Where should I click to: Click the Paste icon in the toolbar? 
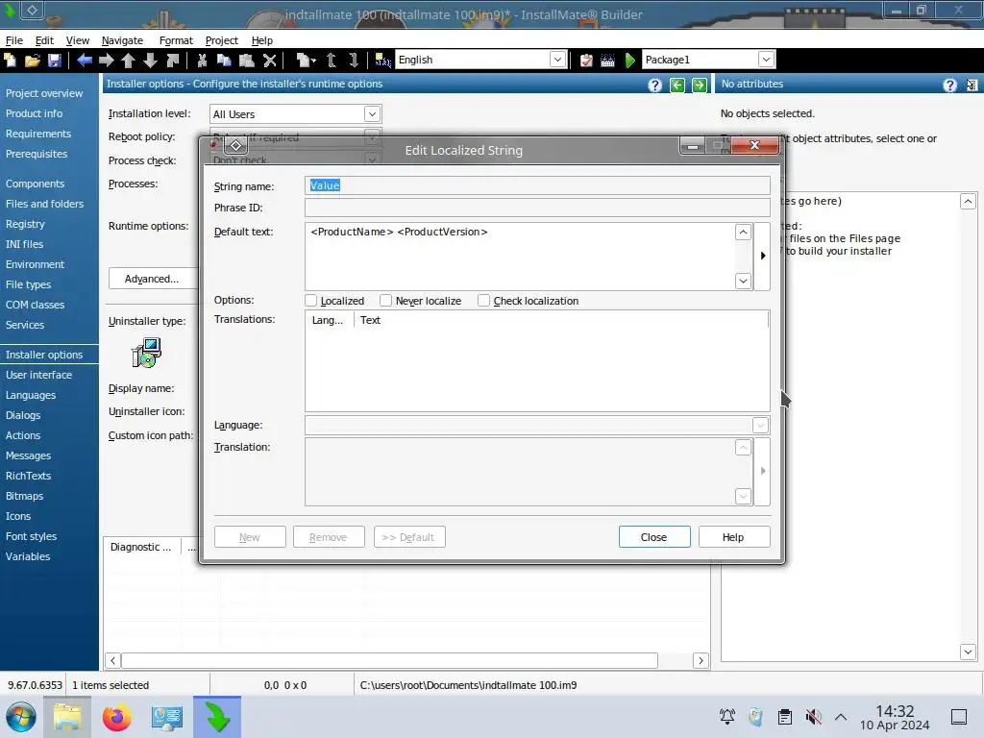point(247,61)
